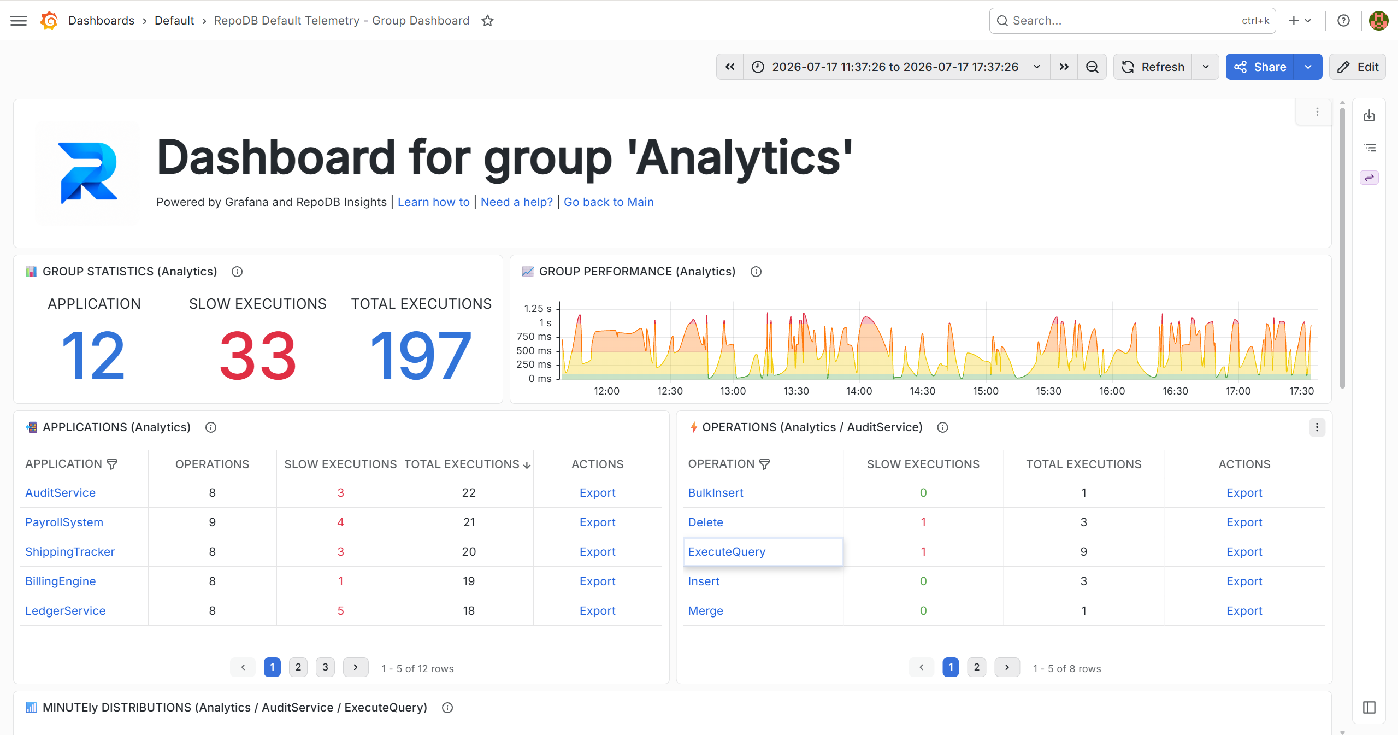Select page 2 of Operations table
Screen dimensions: 1398x735
point(977,667)
